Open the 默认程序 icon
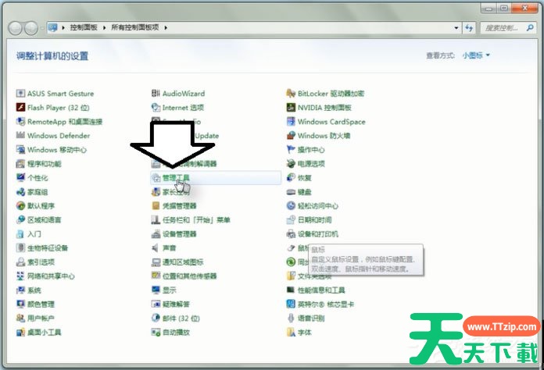 pos(21,206)
